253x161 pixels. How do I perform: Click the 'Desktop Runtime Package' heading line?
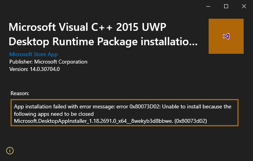coord(74,42)
